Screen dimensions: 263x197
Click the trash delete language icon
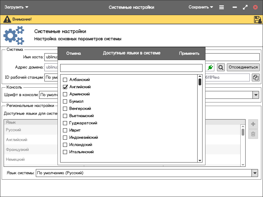coord(253,134)
